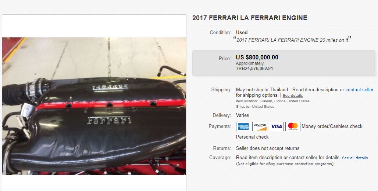Click the eBay purchase protection eligibility note

(285, 164)
